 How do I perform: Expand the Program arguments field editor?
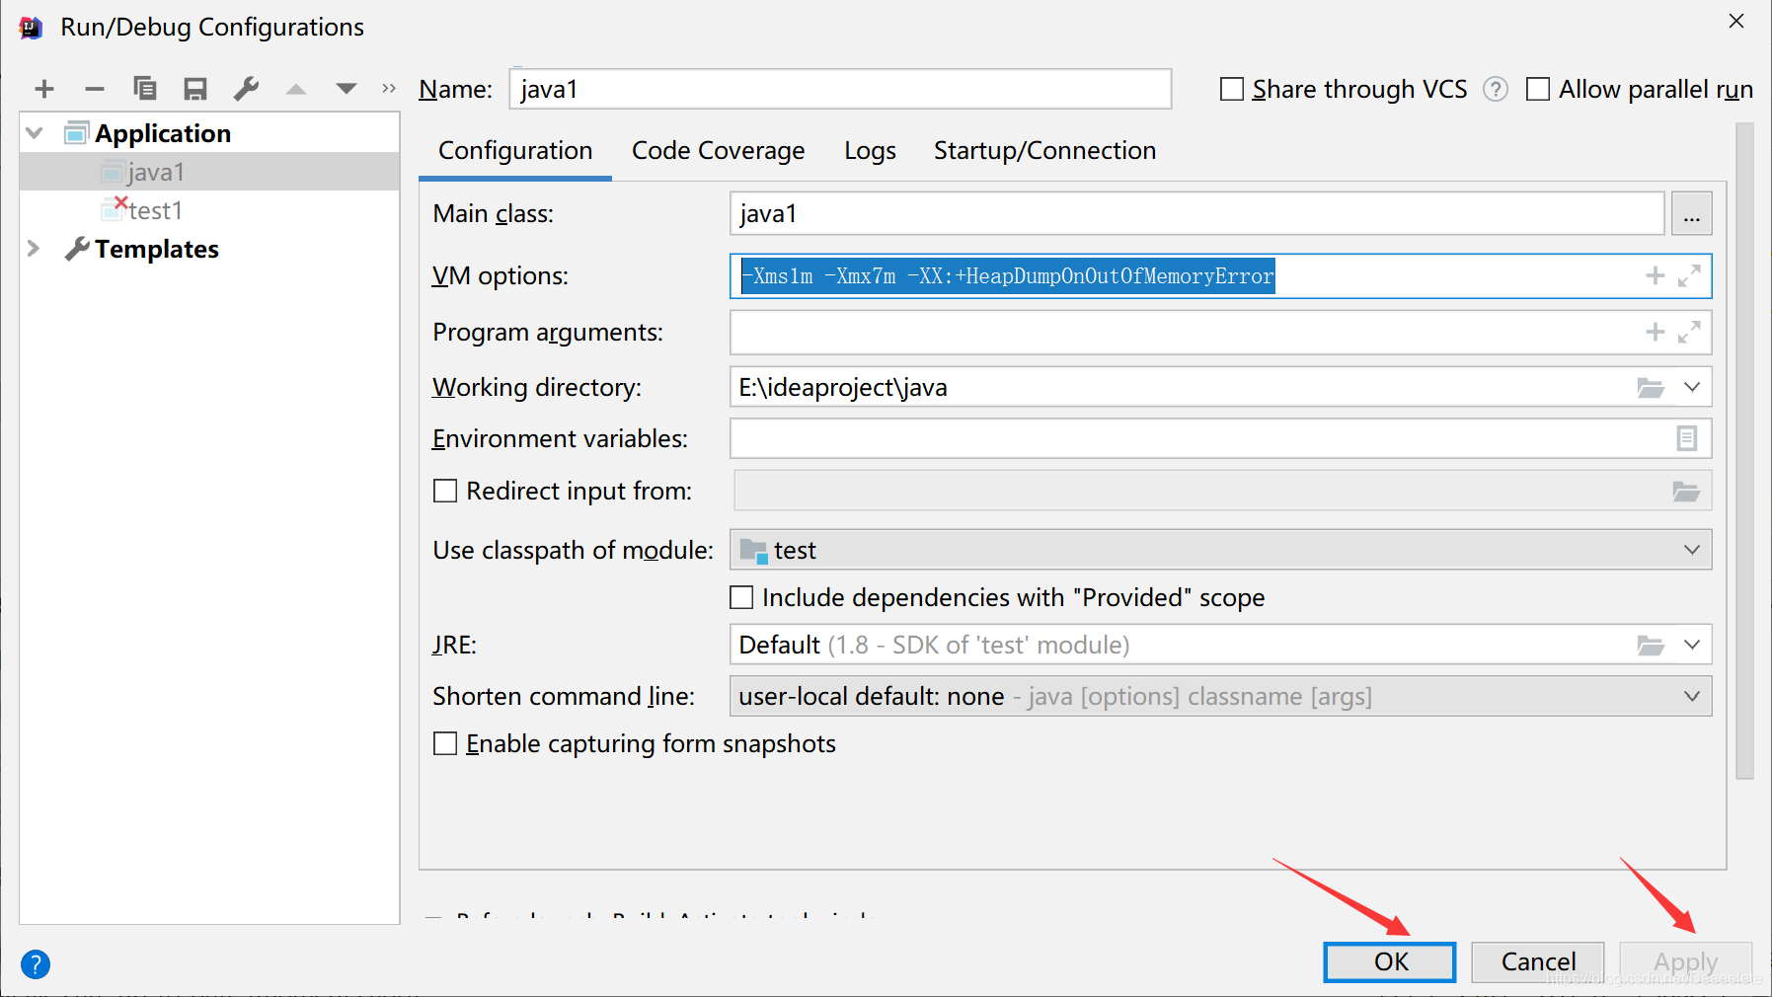tap(1689, 333)
